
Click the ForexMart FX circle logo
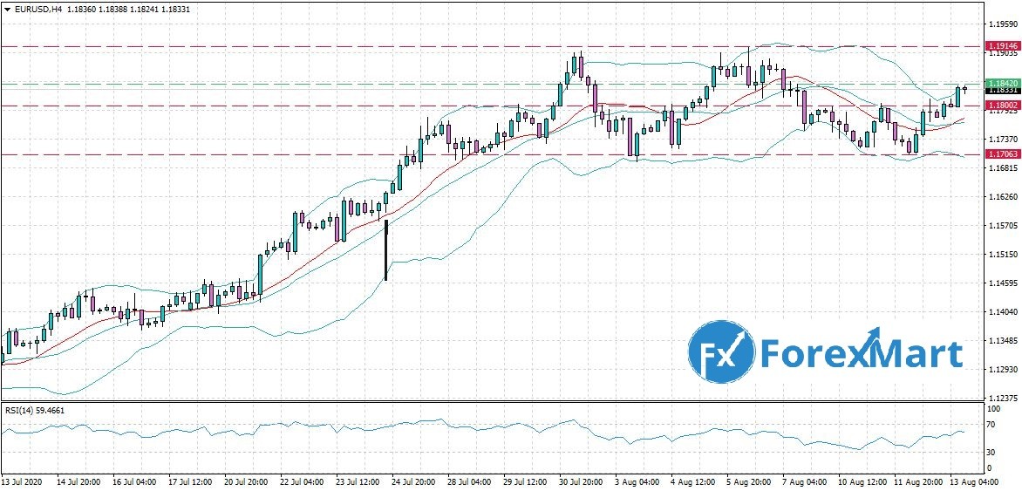720,353
